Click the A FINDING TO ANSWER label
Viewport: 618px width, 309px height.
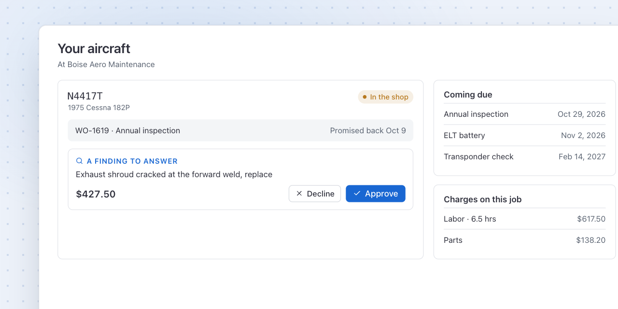(132, 161)
